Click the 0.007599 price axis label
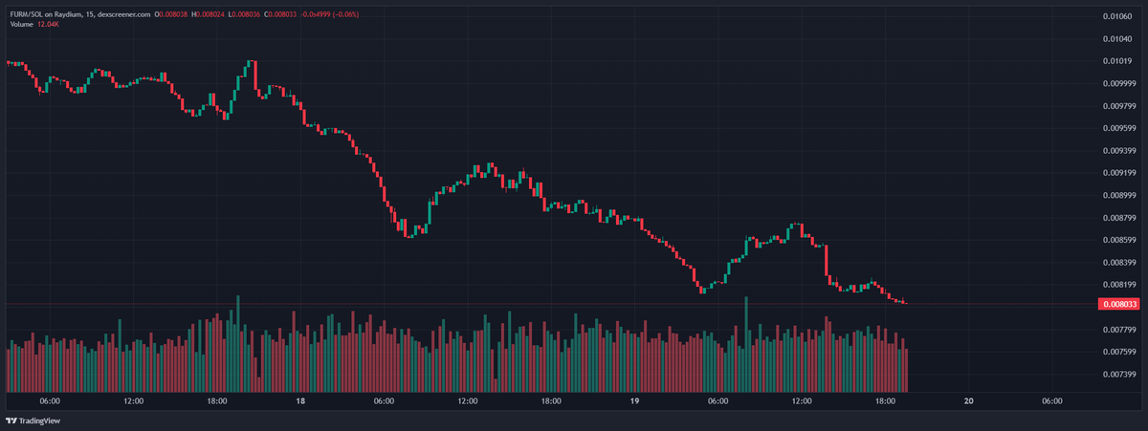The width and height of the screenshot is (1148, 431). pos(1118,352)
